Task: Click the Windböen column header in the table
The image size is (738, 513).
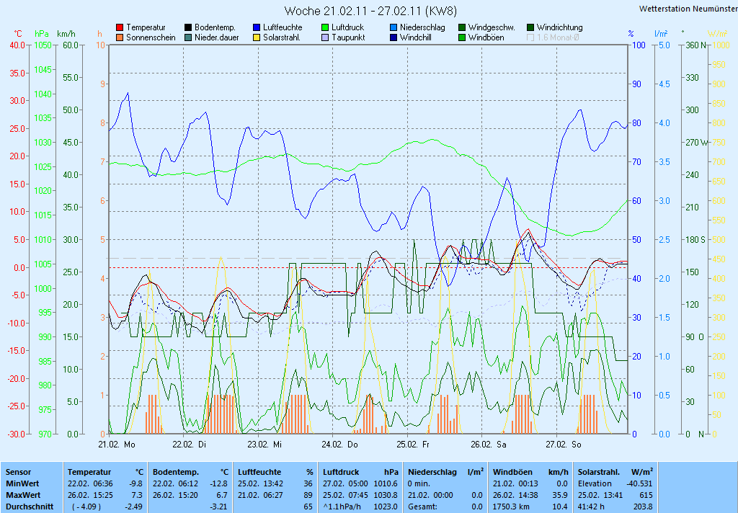Action: point(512,472)
